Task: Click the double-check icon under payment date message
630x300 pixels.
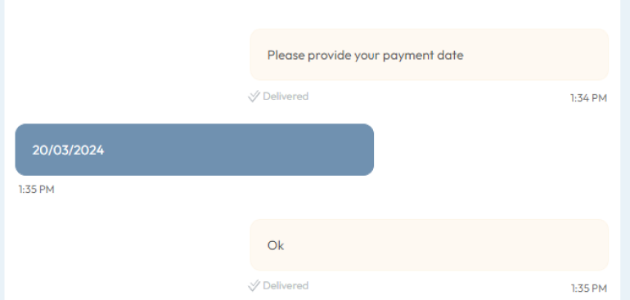Action: click(254, 96)
